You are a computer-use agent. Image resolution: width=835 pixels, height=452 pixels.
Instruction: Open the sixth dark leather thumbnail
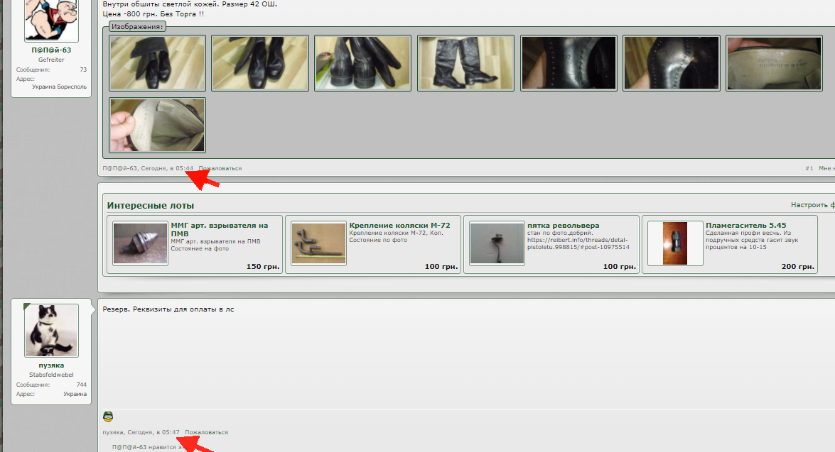click(671, 63)
